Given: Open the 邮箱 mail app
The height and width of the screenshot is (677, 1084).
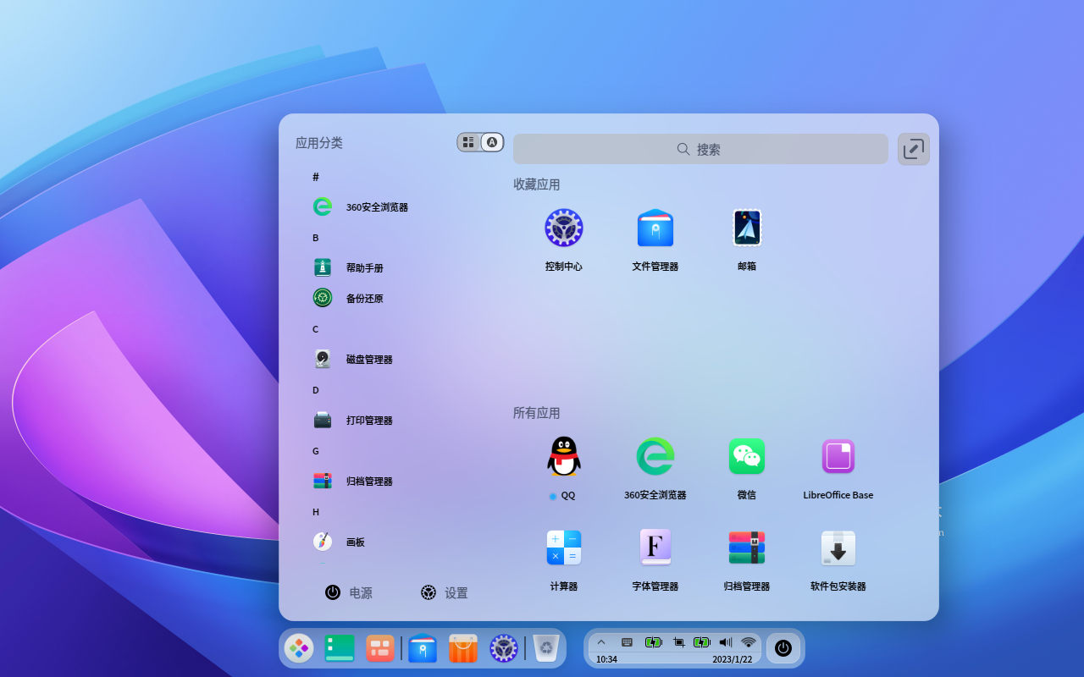Looking at the screenshot, I should click(x=746, y=227).
